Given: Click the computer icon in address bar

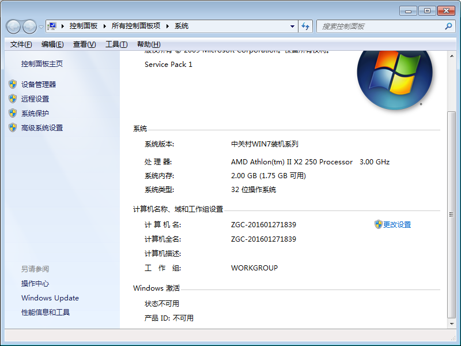Looking at the screenshot, I should (x=52, y=26).
